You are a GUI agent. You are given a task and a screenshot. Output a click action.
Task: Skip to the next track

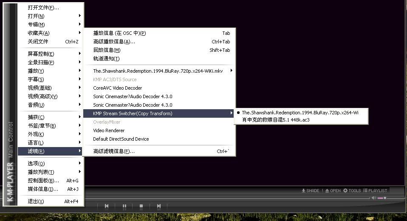[158, 206]
